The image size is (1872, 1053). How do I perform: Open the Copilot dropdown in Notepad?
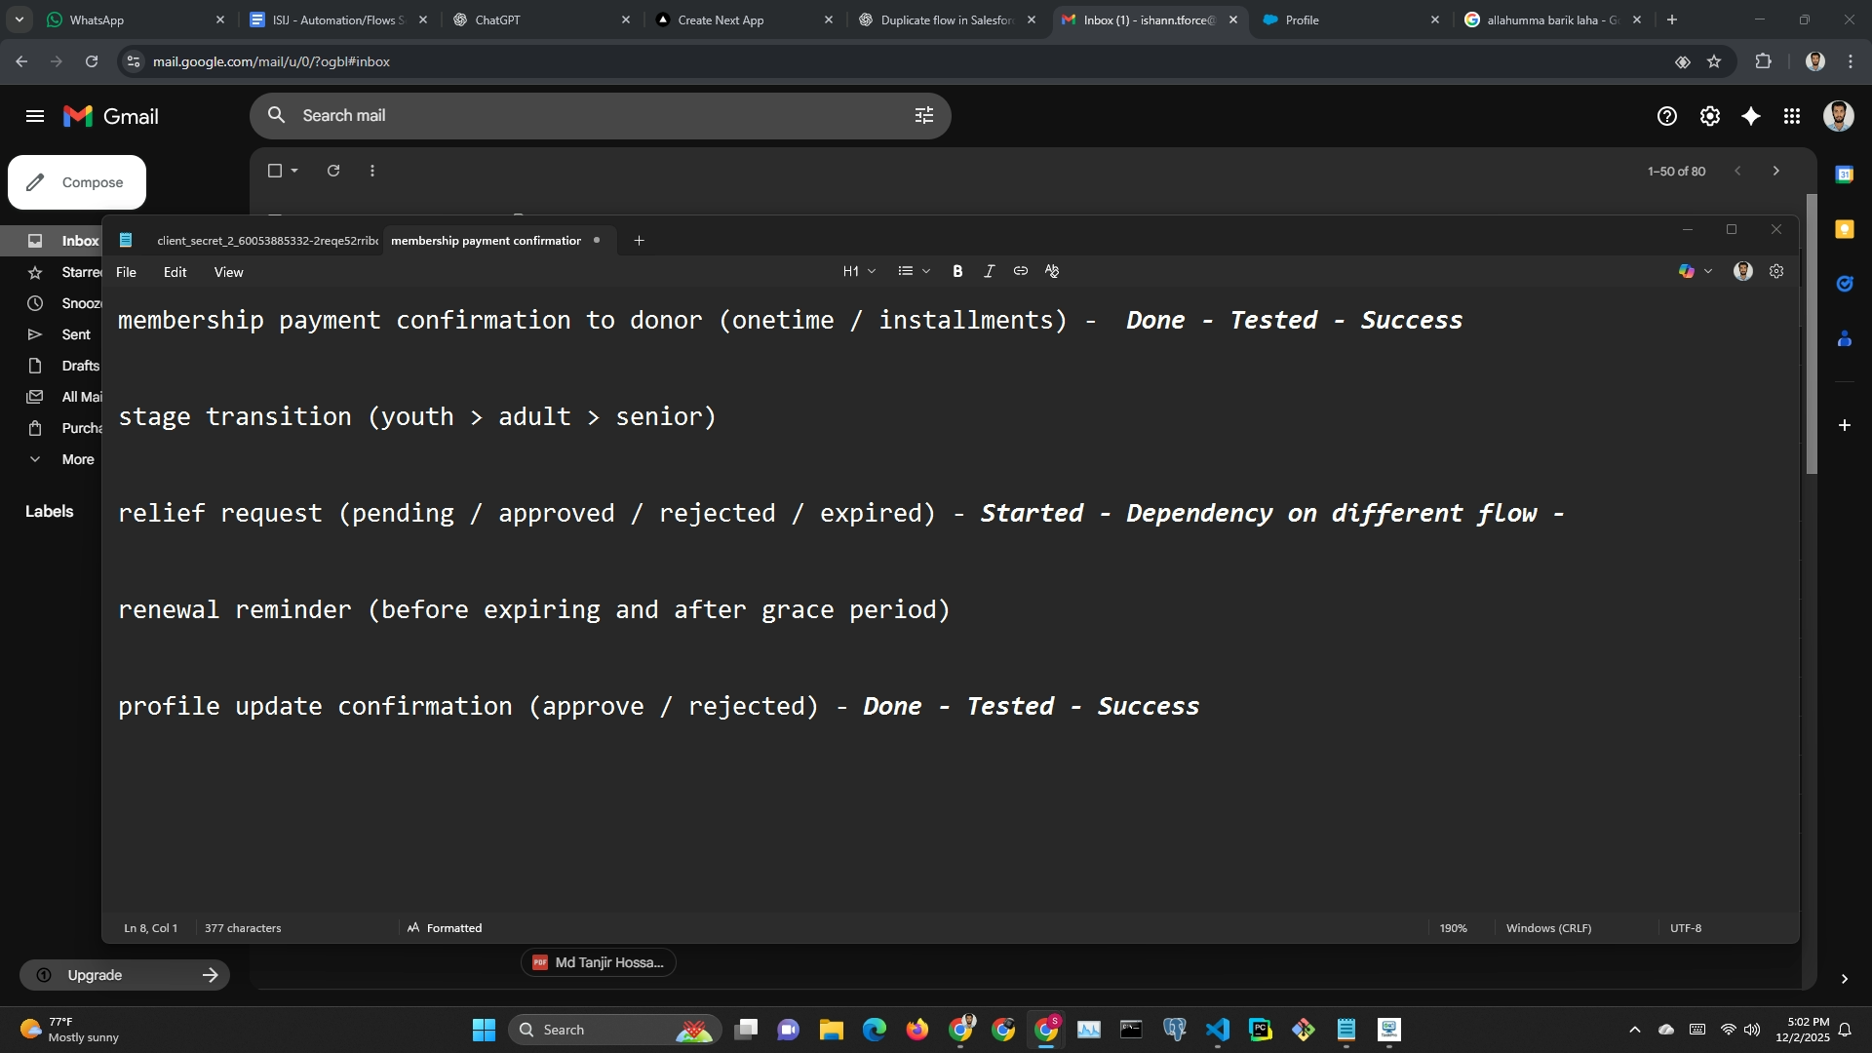click(x=1695, y=272)
